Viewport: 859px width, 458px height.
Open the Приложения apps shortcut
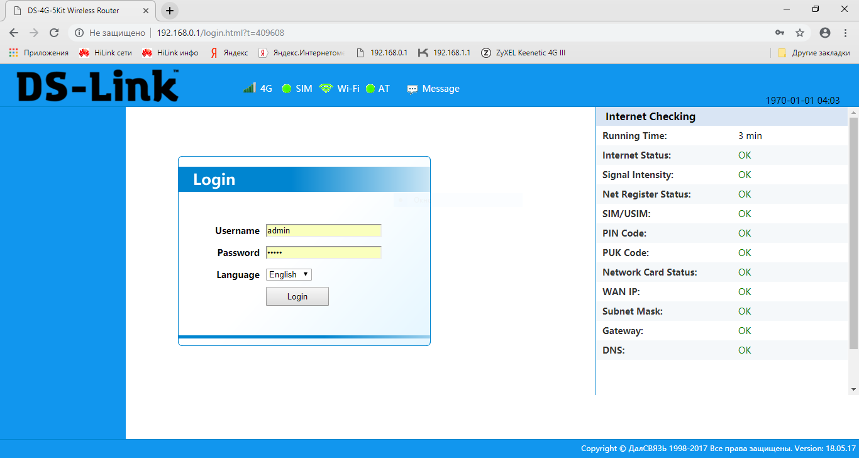[x=39, y=53]
